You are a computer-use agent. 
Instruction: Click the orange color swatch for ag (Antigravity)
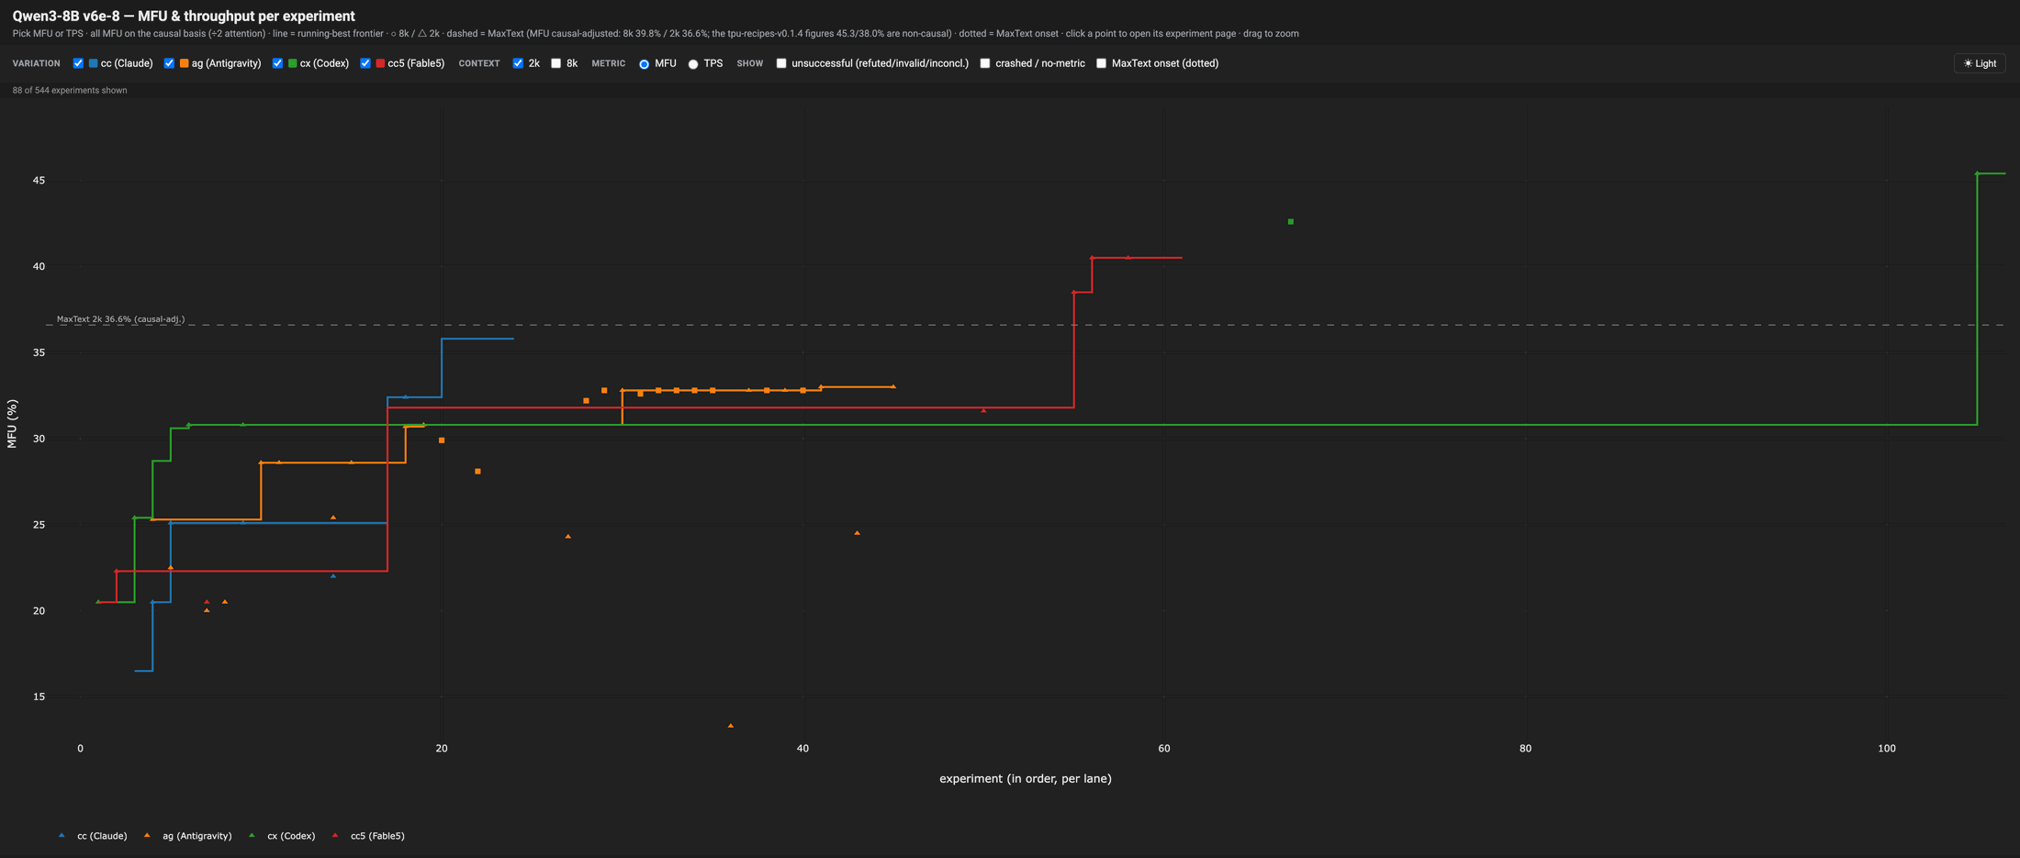(x=185, y=63)
